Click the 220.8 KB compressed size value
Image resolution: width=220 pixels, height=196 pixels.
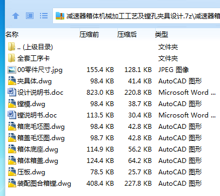138,93
